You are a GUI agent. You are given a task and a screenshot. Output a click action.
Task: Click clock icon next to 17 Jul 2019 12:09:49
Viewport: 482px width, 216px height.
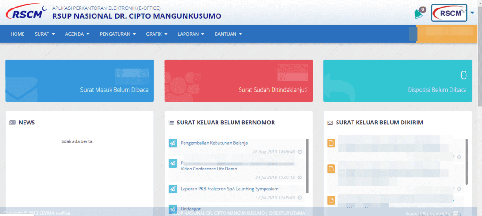300,198
